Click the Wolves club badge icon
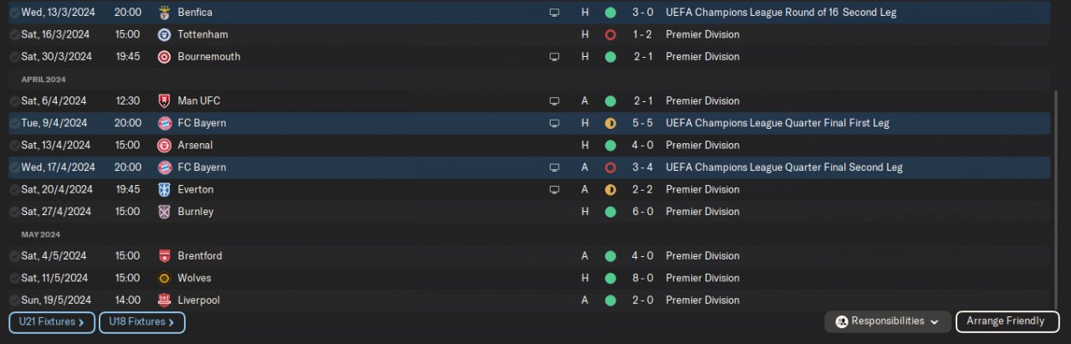The height and width of the screenshot is (344, 1071). pos(164,278)
